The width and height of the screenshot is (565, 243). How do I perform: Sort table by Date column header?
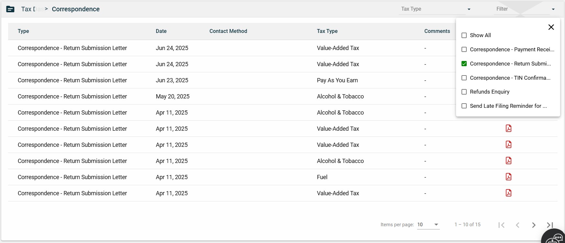click(161, 31)
